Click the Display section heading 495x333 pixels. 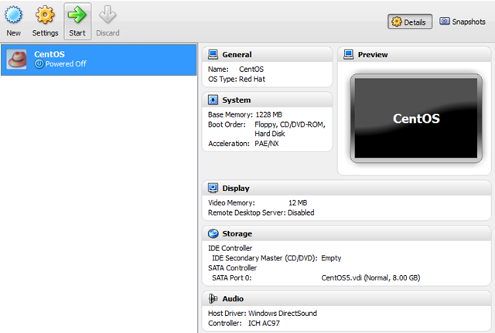coord(236,188)
